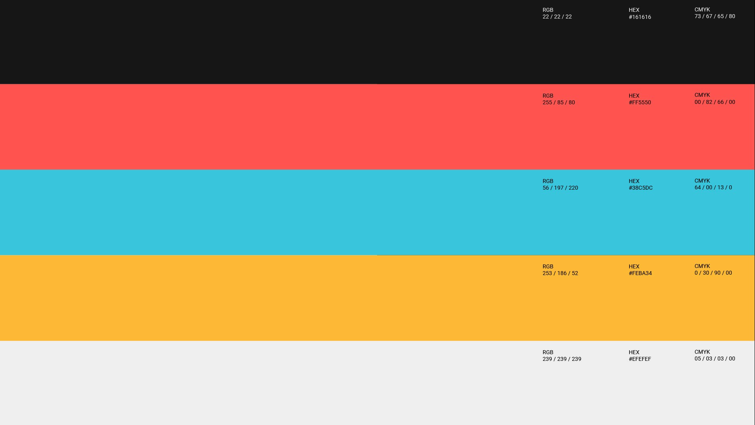Click the RGB value 239 / 239 / 239
The height and width of the screenshot is (425, 755).
562,359
